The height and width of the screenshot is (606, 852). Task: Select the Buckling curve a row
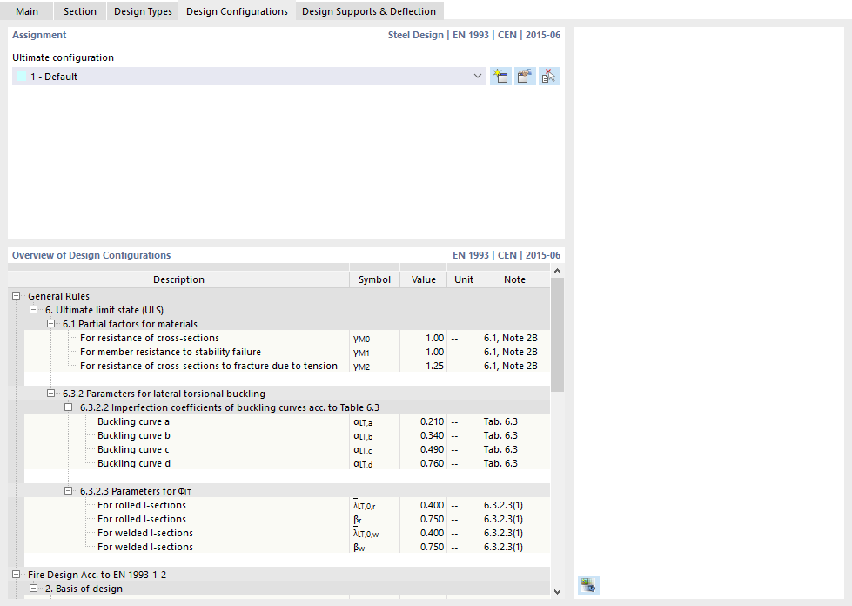131,421
